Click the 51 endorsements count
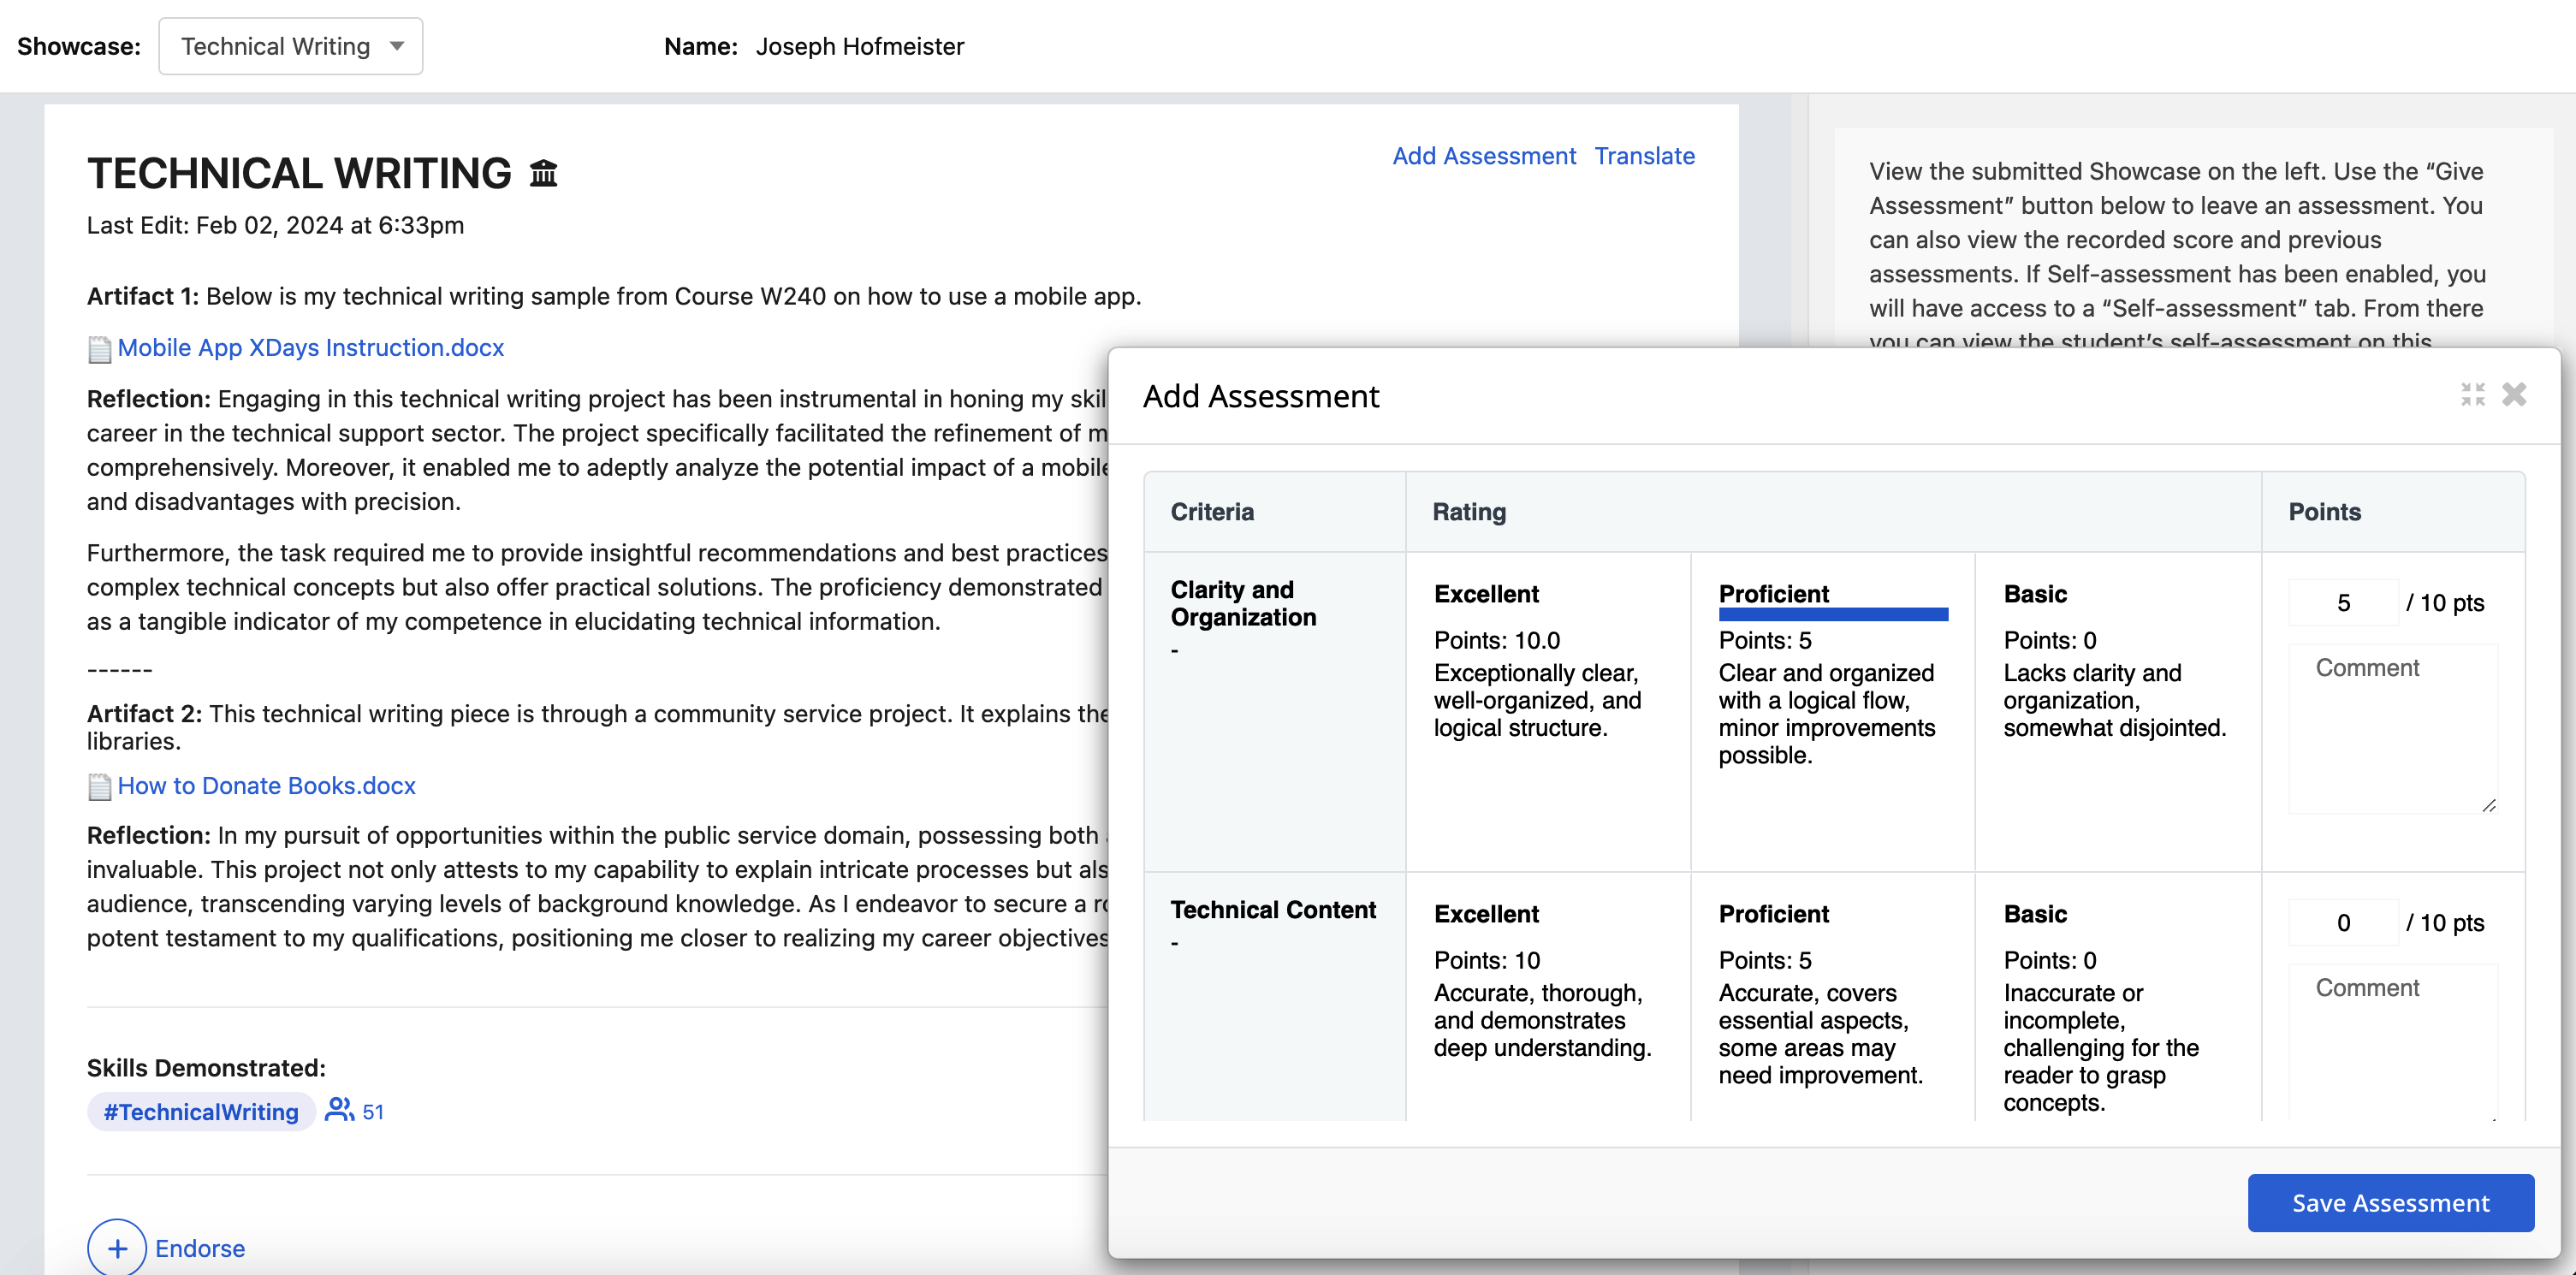The image size is (2576, 1275). point(373,1112)
